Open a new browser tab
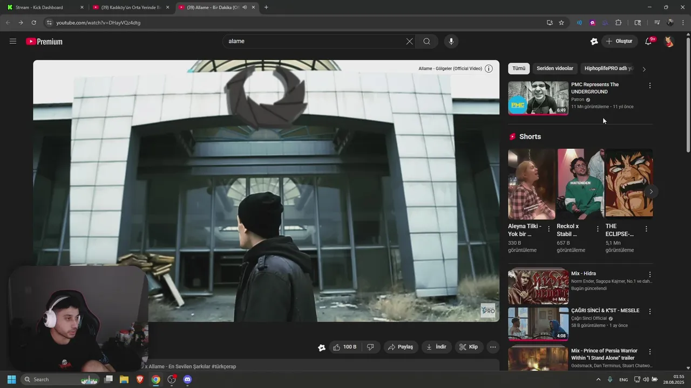Image resolution: width=691 pixels, height=388 pixels. (x=266, y=8)
